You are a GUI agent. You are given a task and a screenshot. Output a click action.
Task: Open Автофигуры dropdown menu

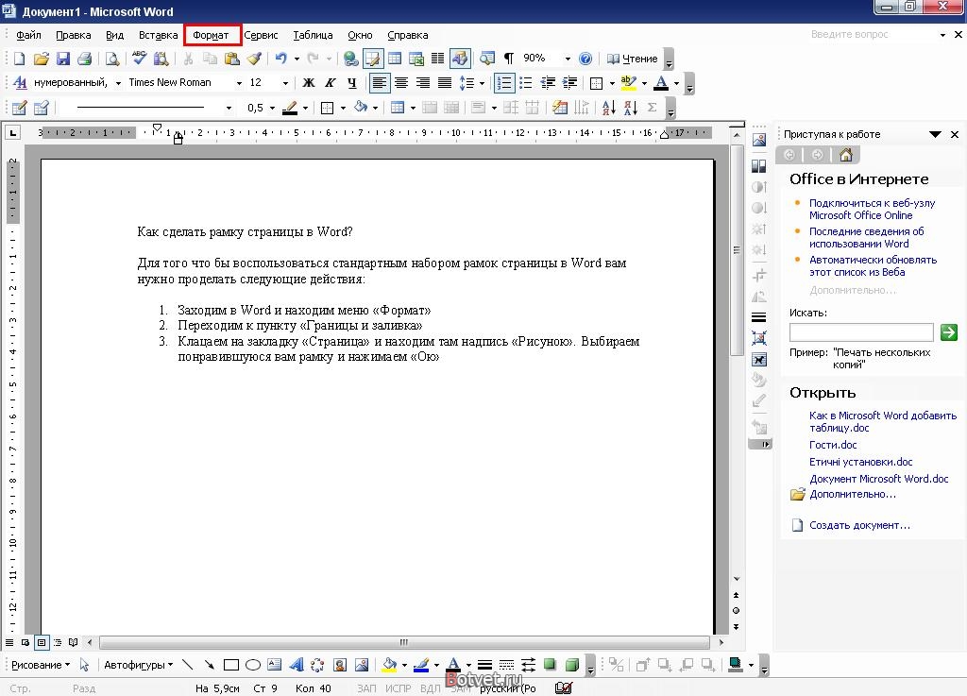point(138,665)
